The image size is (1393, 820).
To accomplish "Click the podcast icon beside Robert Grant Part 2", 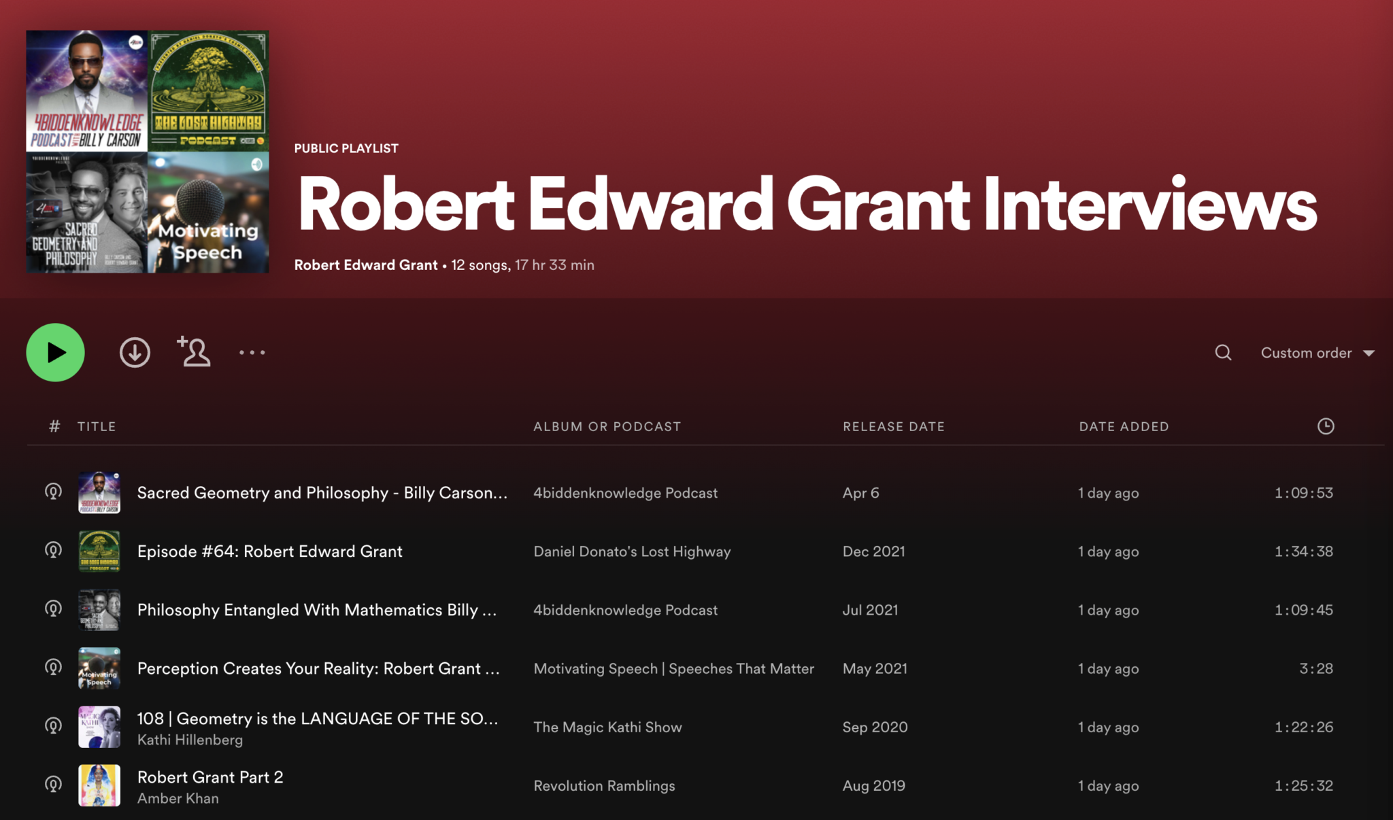I will click(53, 785).
